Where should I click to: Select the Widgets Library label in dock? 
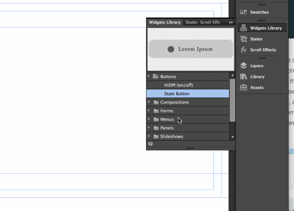[x=266, y=28]
